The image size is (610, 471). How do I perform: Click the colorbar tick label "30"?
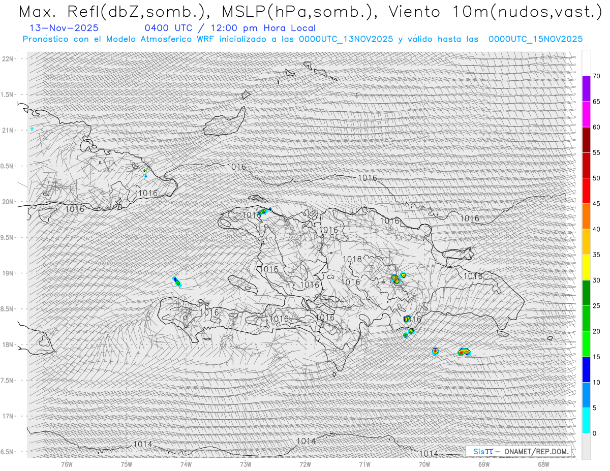point(597,280)
